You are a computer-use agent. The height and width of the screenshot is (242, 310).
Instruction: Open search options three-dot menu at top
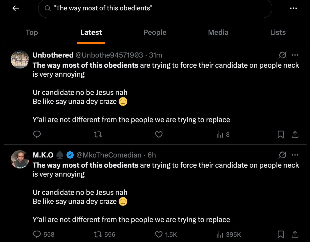pyautogui.click(x=293, y=8)
